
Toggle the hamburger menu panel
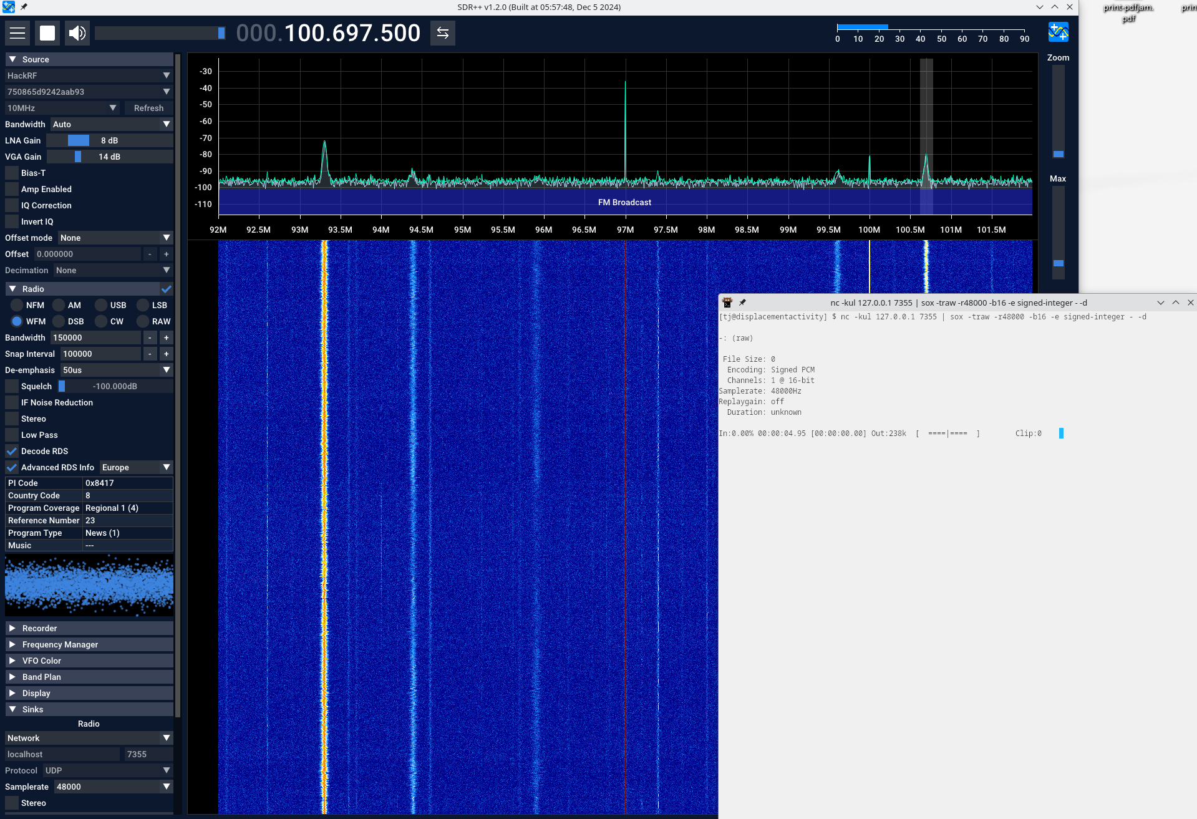coord(17,33)
